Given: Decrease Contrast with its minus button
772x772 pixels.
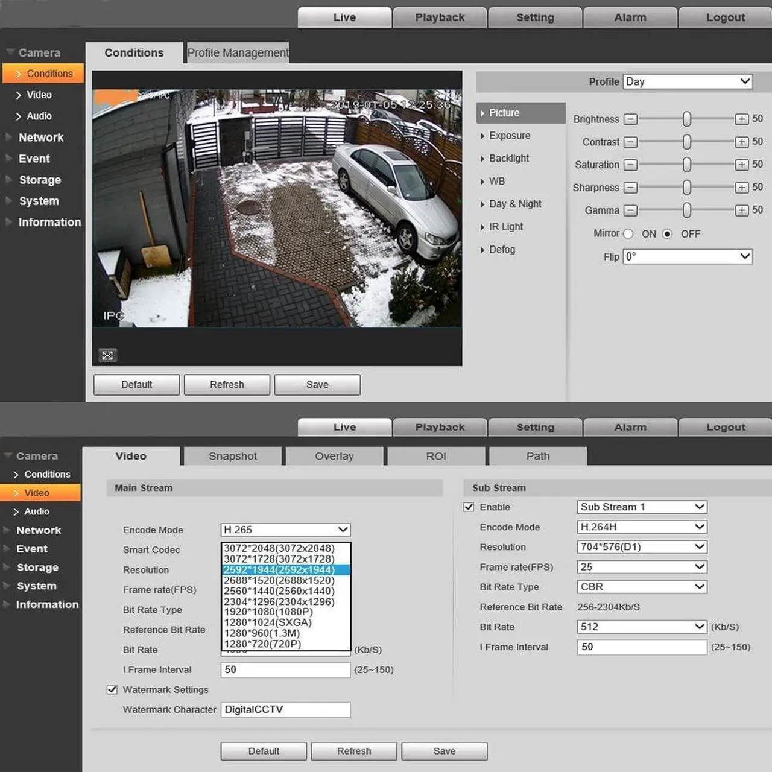Looking at the screenshot, I should (x=630, y=142).
